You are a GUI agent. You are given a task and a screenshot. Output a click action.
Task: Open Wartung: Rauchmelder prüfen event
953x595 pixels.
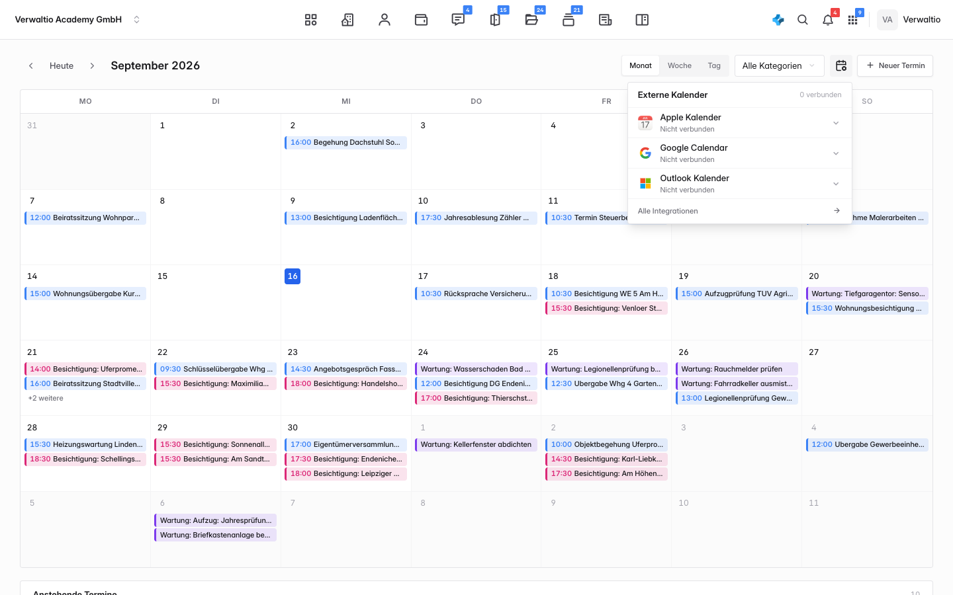737,369
